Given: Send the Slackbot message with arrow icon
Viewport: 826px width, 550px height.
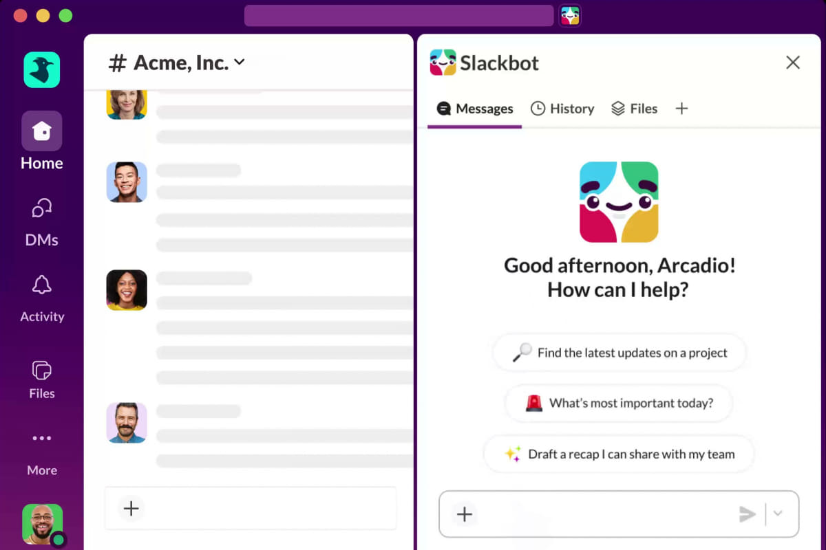Looking at the screenshot, I should coord(748,514).
